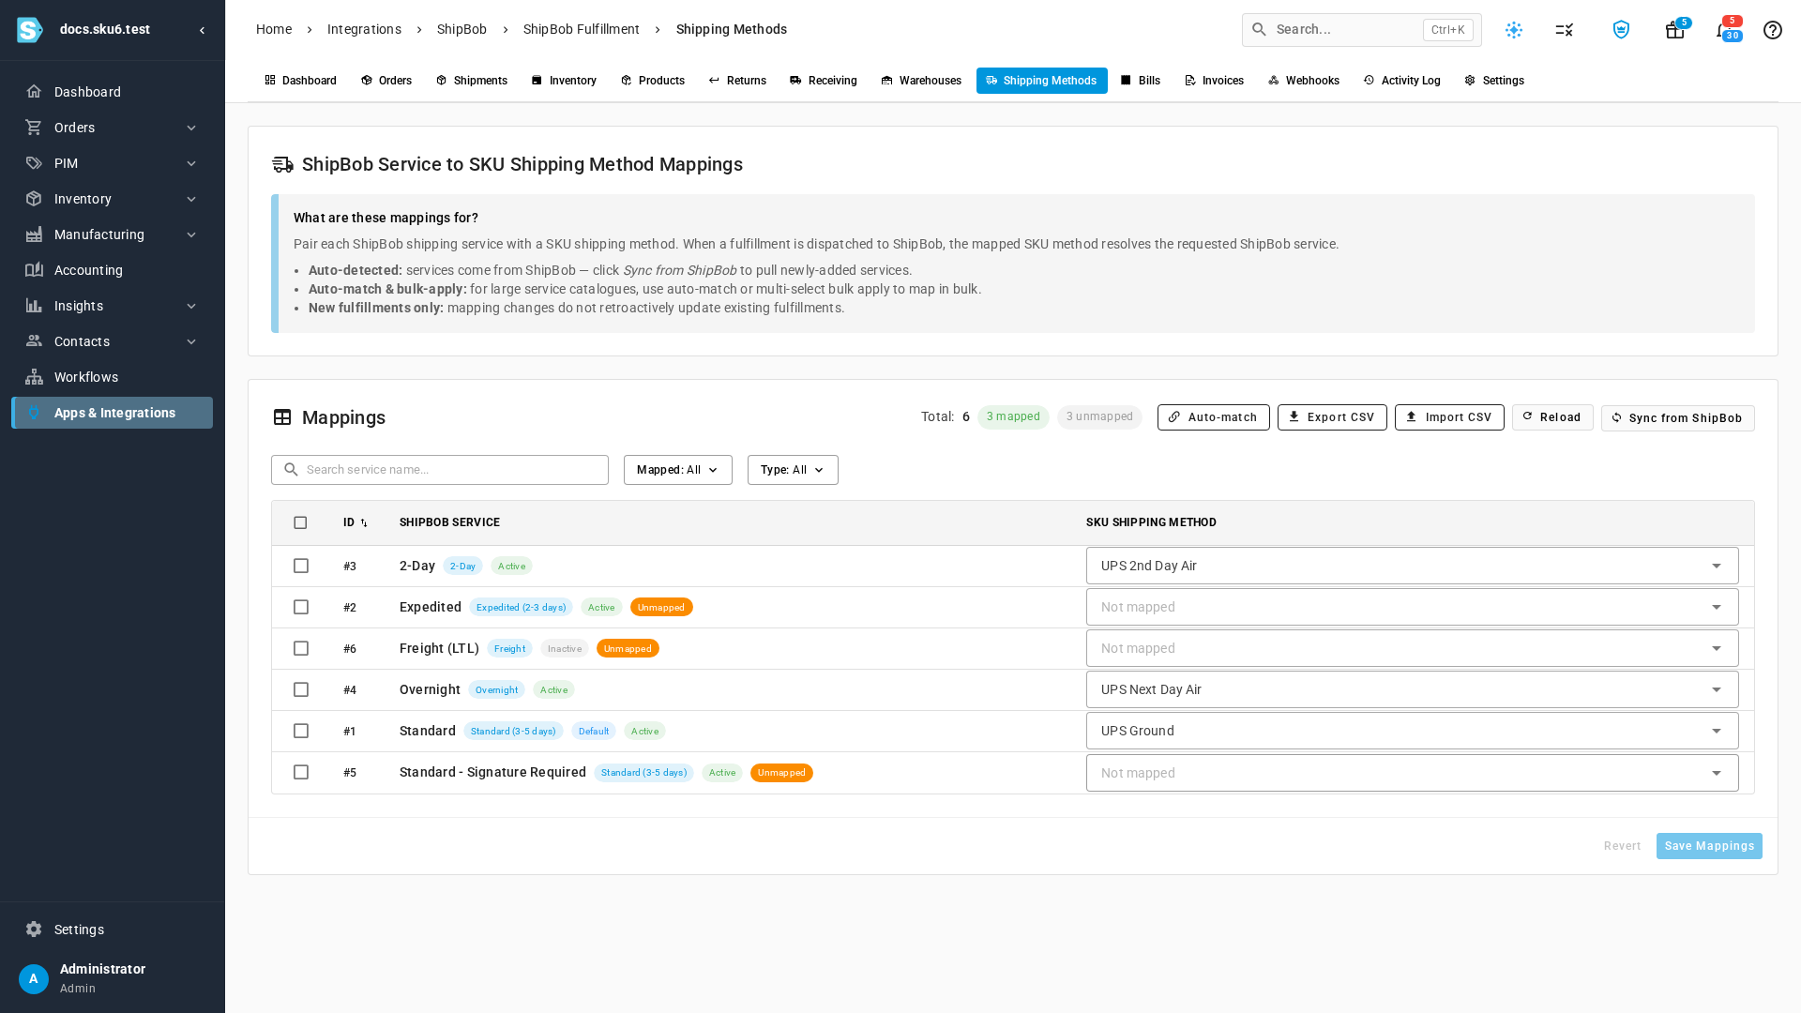Switch to the Warehouses tab
This screenshot has width=1801, height=1013.
click(921, 81)
